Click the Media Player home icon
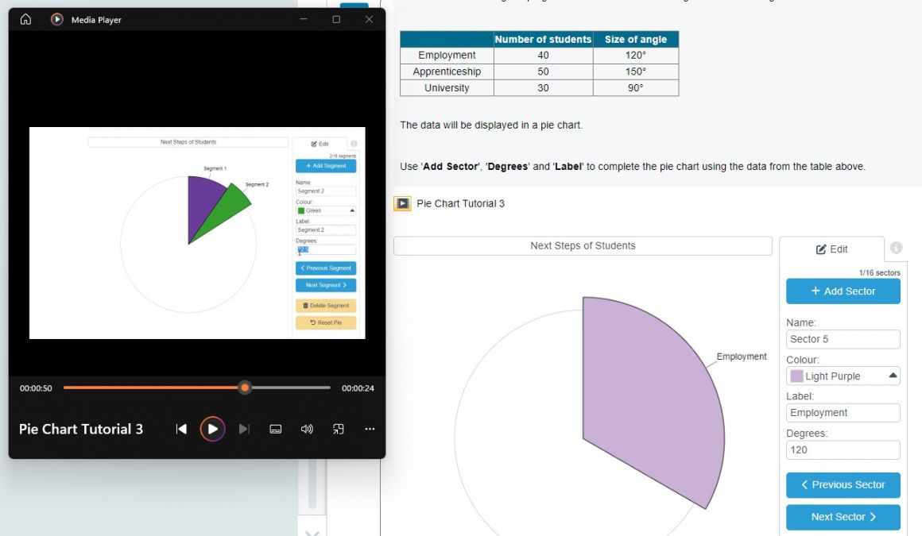This screenshot has height=536, width=922. click(25, 19)
